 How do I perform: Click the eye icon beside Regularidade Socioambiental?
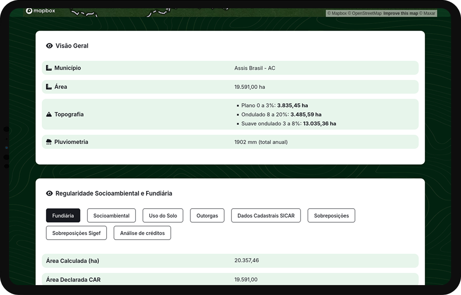(50, 193)
